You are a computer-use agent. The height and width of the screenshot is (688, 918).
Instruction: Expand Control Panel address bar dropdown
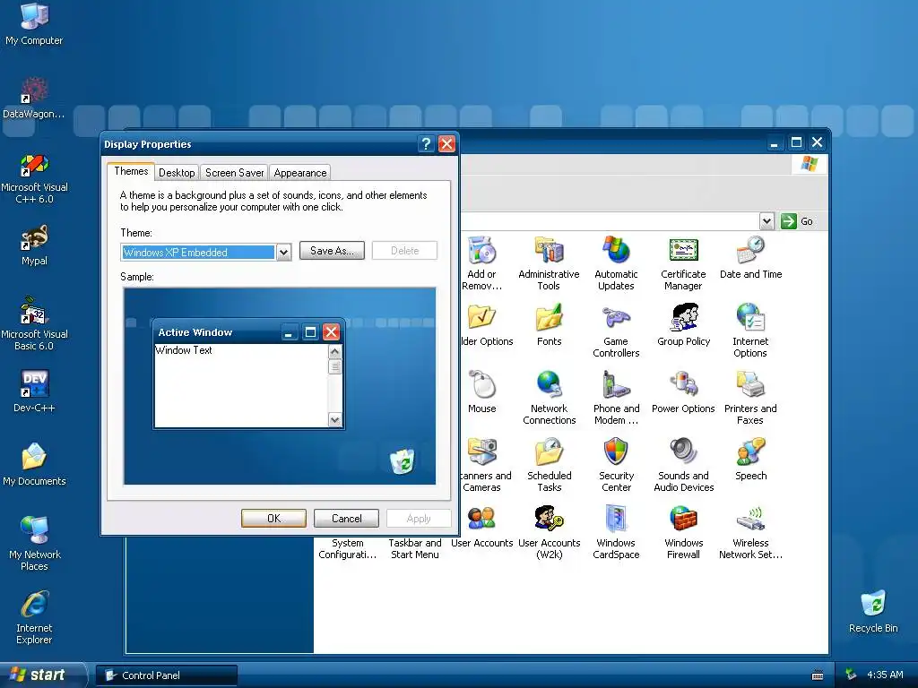[766, 221]
